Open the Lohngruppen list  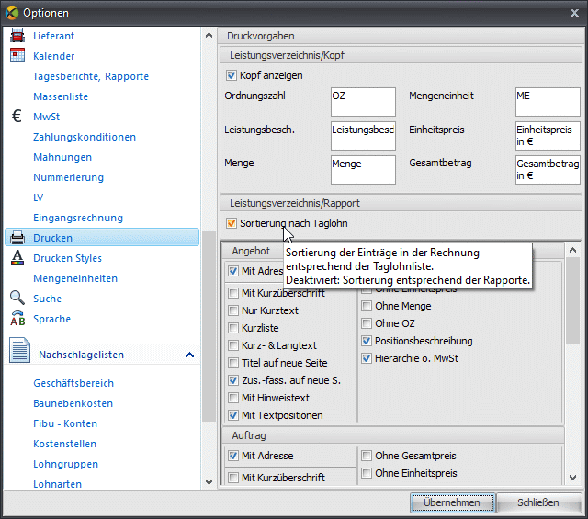tap(65, 464)
